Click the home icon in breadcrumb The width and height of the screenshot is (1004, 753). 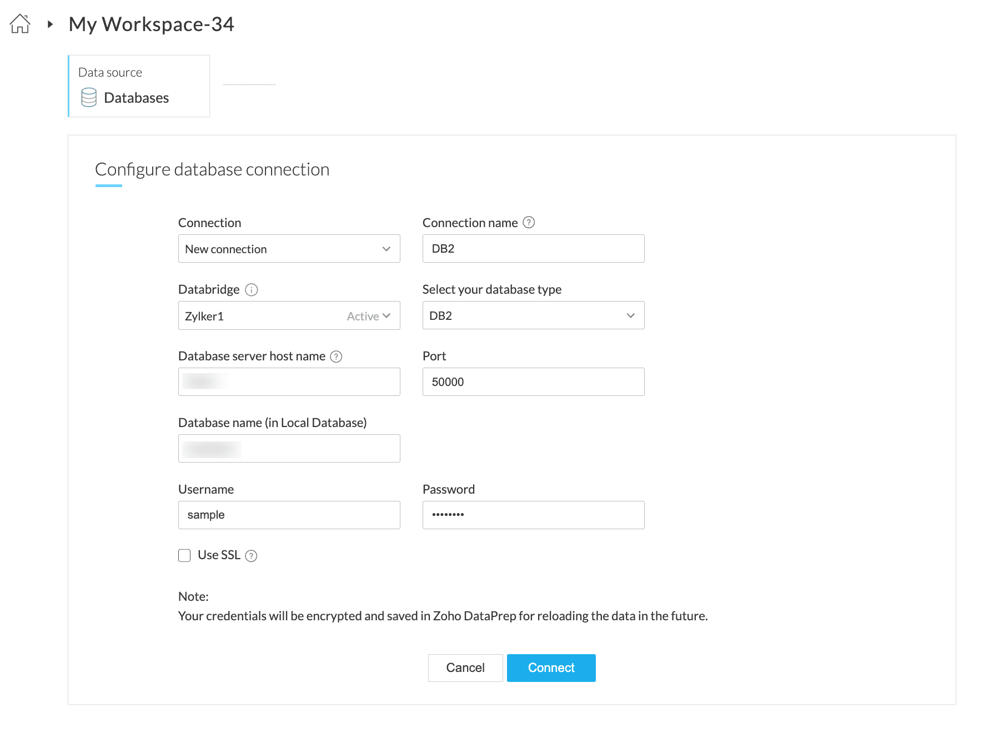tap(20, 24)
